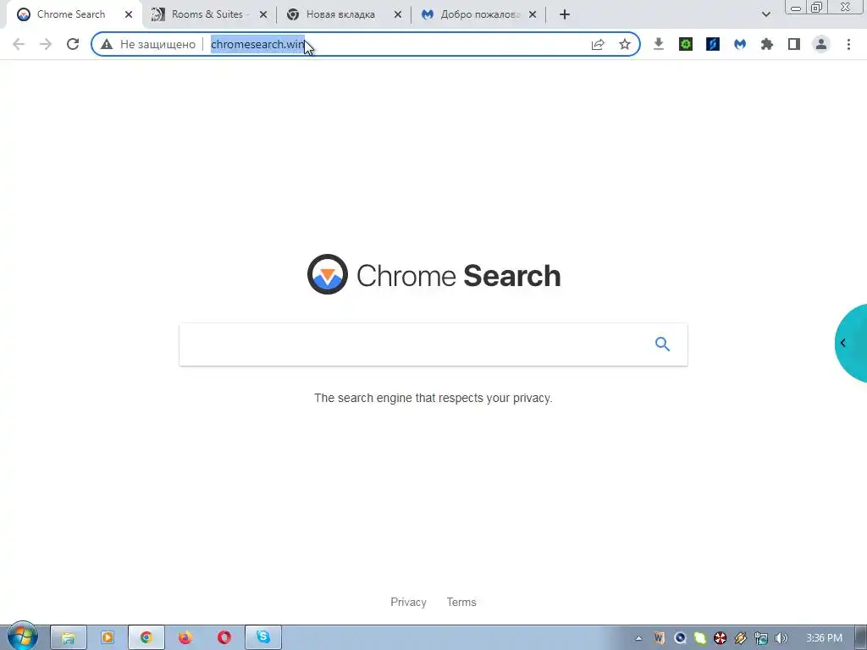The height and width of the screenshot is (650, 867).
Task: Expand the tab search dropdown arrow
Action: 765,14
